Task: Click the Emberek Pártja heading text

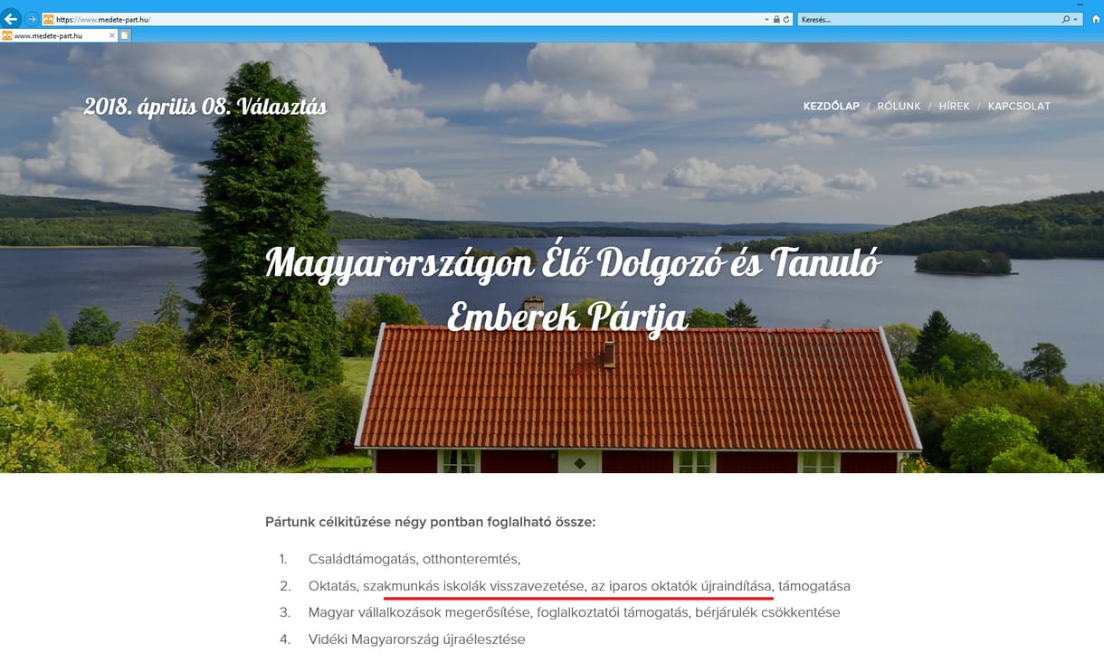Action: click(x=567, y=317)
